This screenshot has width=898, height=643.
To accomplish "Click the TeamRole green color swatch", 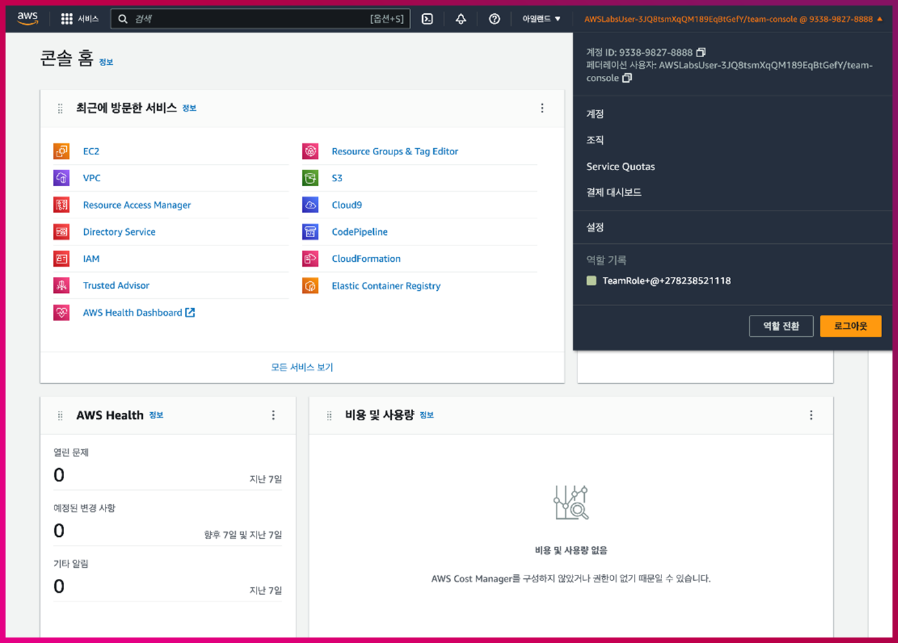I will coord(591,280).
